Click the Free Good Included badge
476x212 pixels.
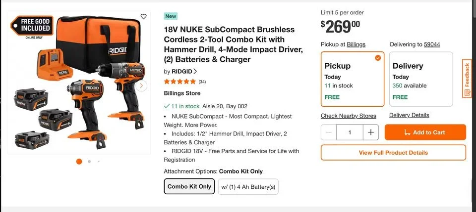click(x=32, y=25)
